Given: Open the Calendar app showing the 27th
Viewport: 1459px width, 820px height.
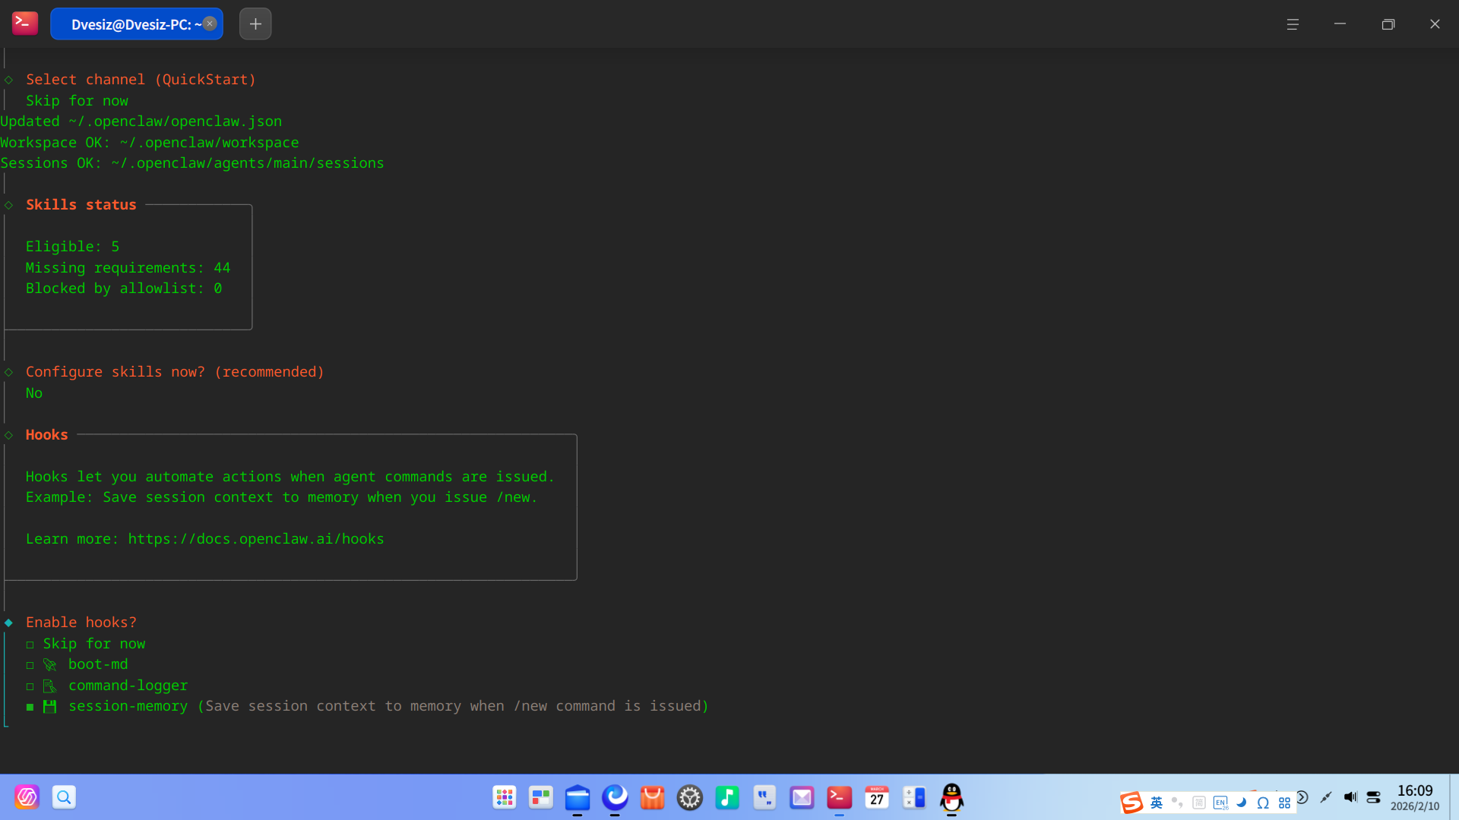Looking at the screenshot, I should pos(877,797).
